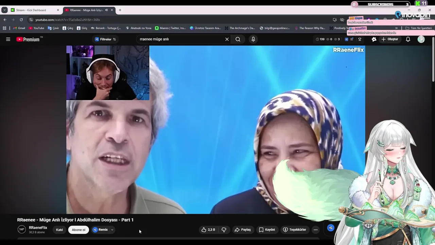The image size is (435, 245).
Task: Click the search field containing 'rraenee müge anlı'
Action: (x=180, y=39)
